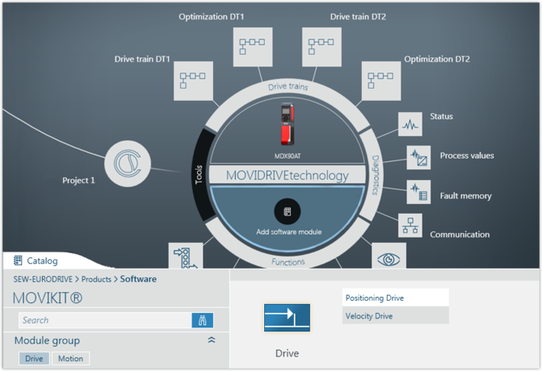The image size is (542, 371).
Task: Click the Add software module icon
Action: coord(288,211)
